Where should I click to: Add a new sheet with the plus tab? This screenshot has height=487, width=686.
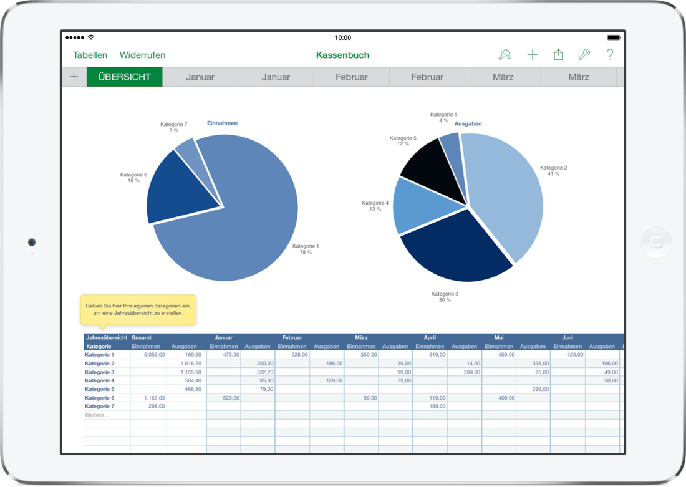pos(74,76)
